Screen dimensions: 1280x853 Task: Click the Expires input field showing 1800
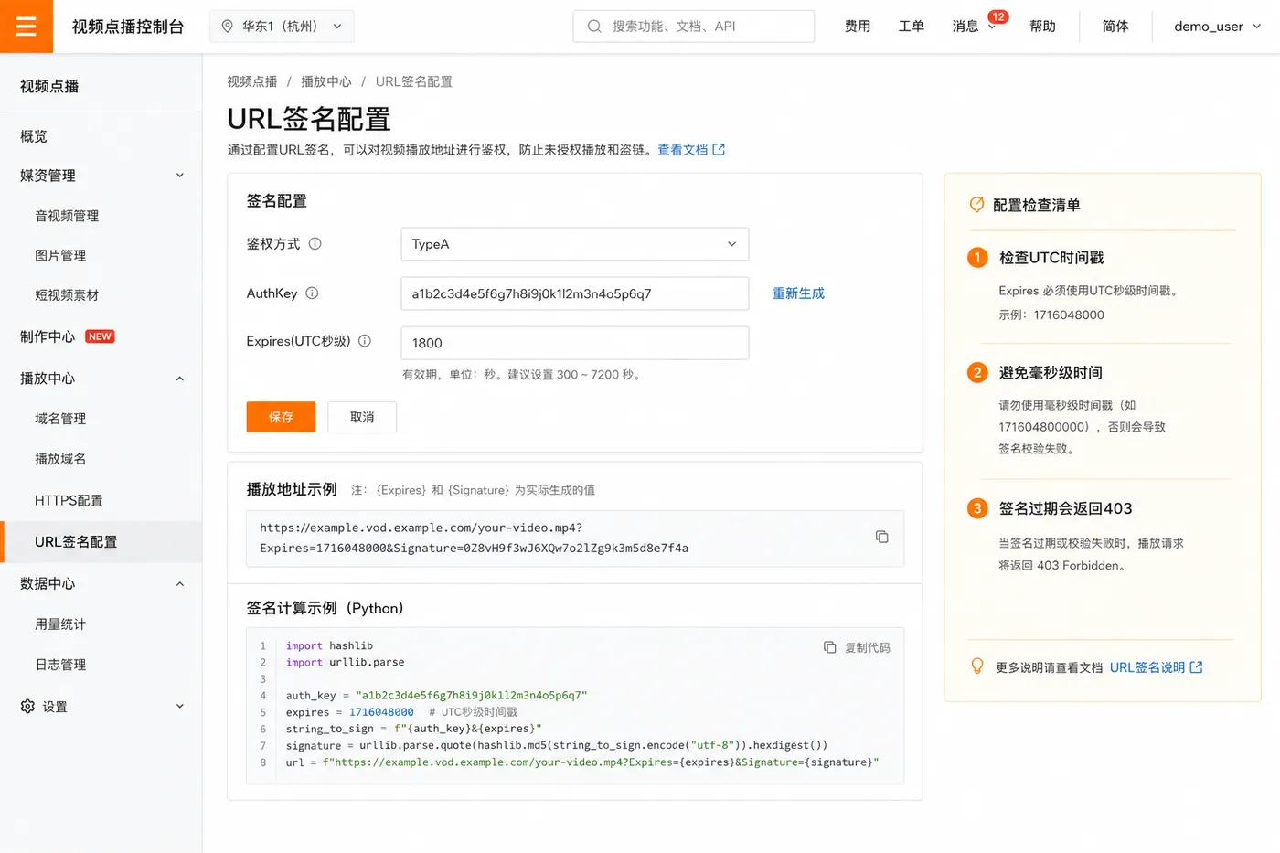[575, 343]
